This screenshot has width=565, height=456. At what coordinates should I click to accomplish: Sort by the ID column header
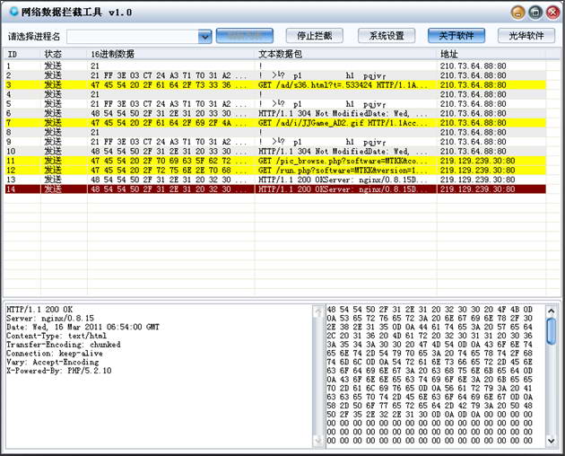point(22,54)
